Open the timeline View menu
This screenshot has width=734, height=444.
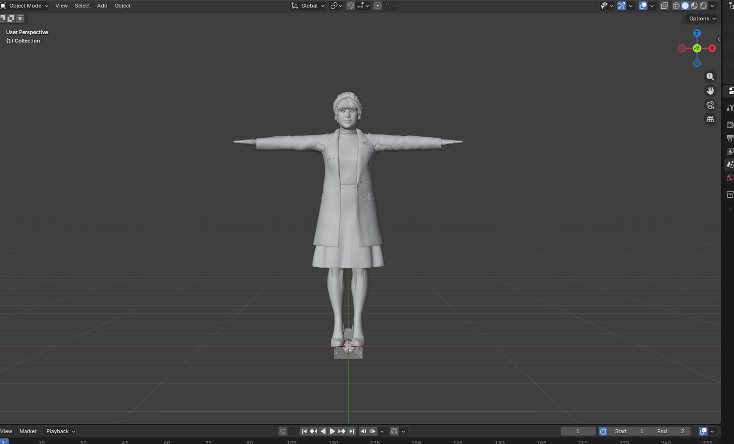[x=6, y=431]
